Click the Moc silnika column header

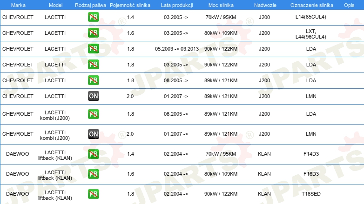click(x=221, y=5)
